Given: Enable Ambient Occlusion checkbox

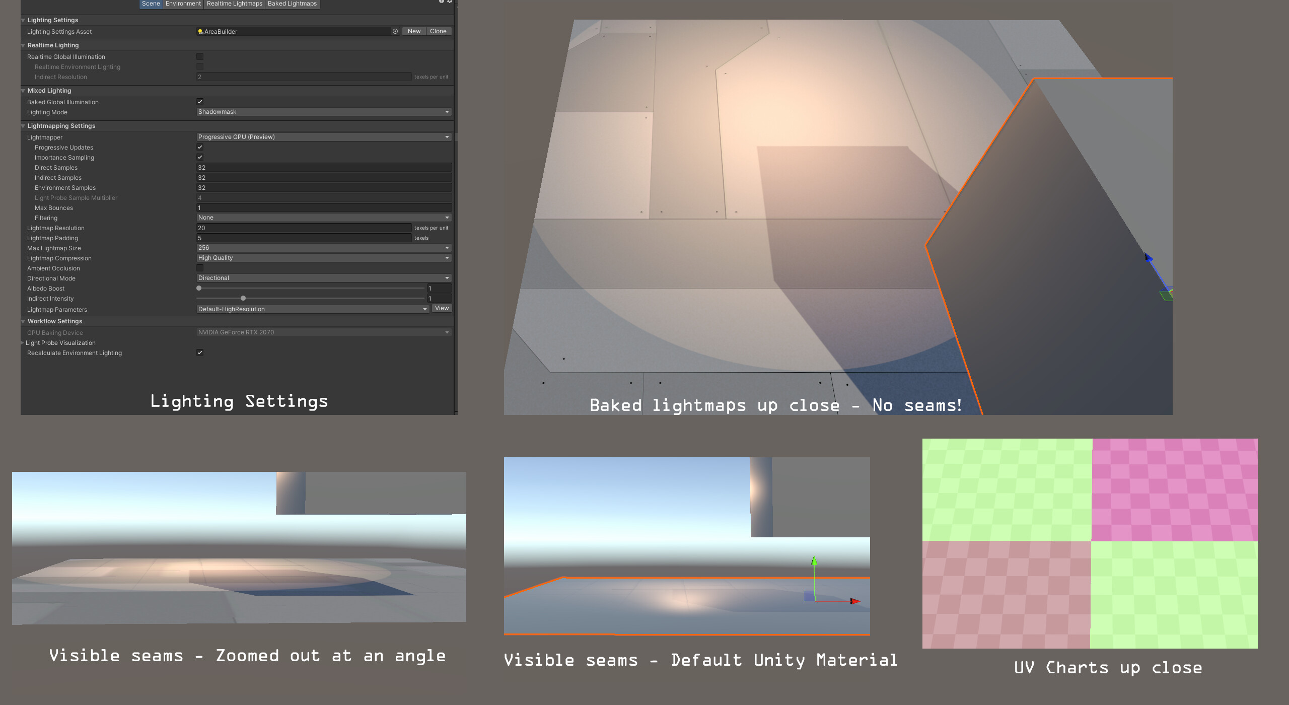Looking at the screenshot, I should coord(200,268).
